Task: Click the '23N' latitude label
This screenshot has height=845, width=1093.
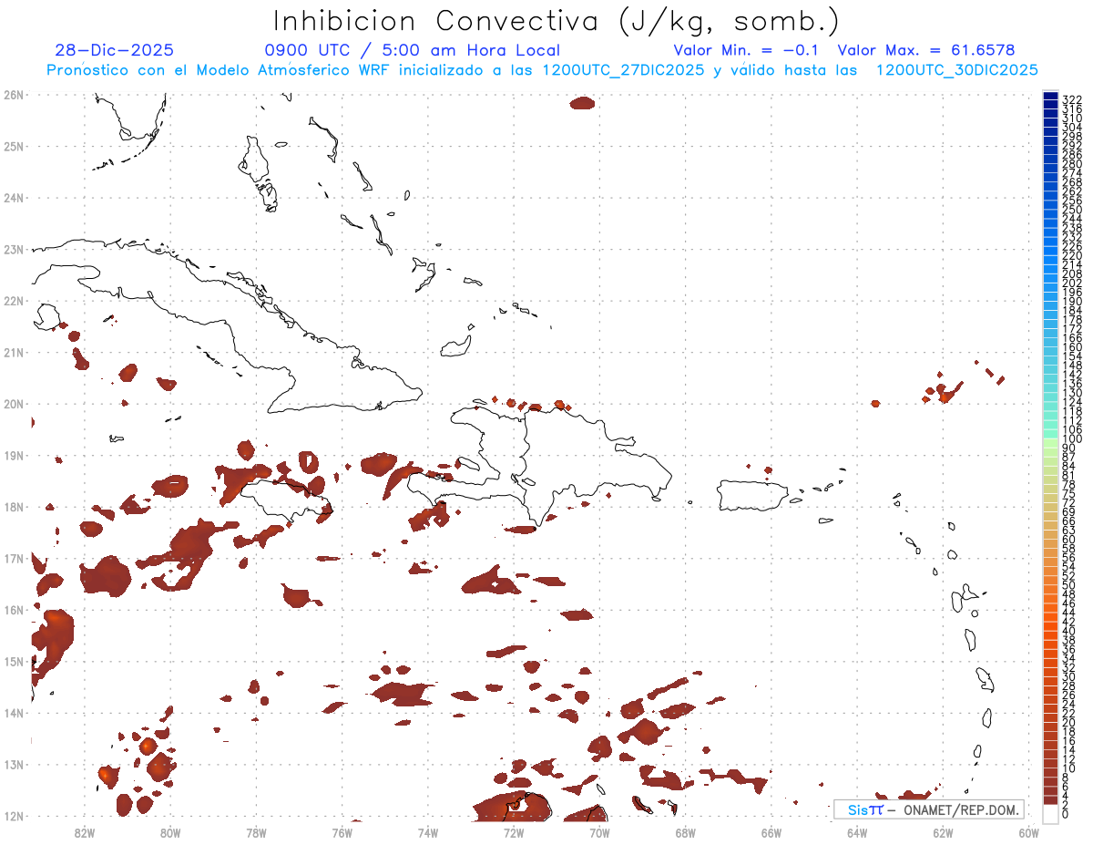Action: point(14,249)
